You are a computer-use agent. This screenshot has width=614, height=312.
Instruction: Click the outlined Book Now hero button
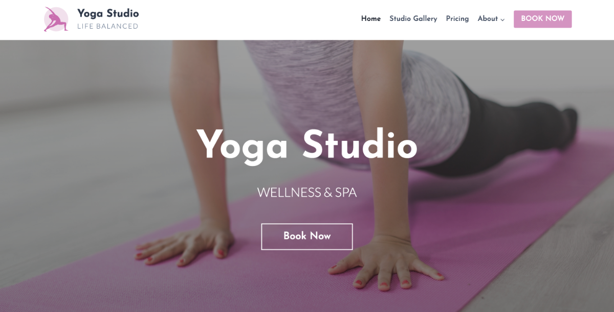[x=307, y=236]
